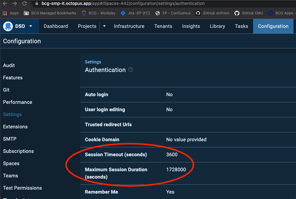Click the Settings breadcrumb link
The width and height of the screenshot is (296, 199).
pos(93,62)
